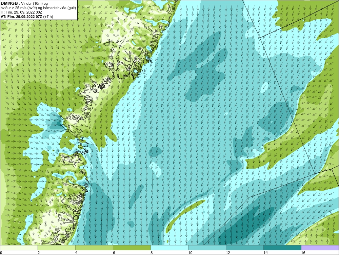Select the 14–16 m/s dark teal swatch
Viewport: 339px width, 255px height.
(x=282, y=248)
